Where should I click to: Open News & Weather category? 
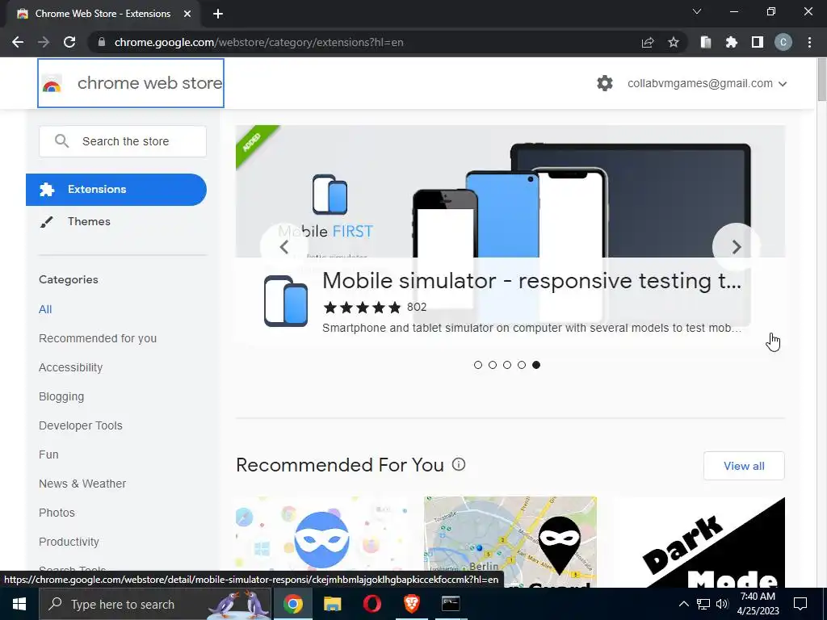(82, 484)
